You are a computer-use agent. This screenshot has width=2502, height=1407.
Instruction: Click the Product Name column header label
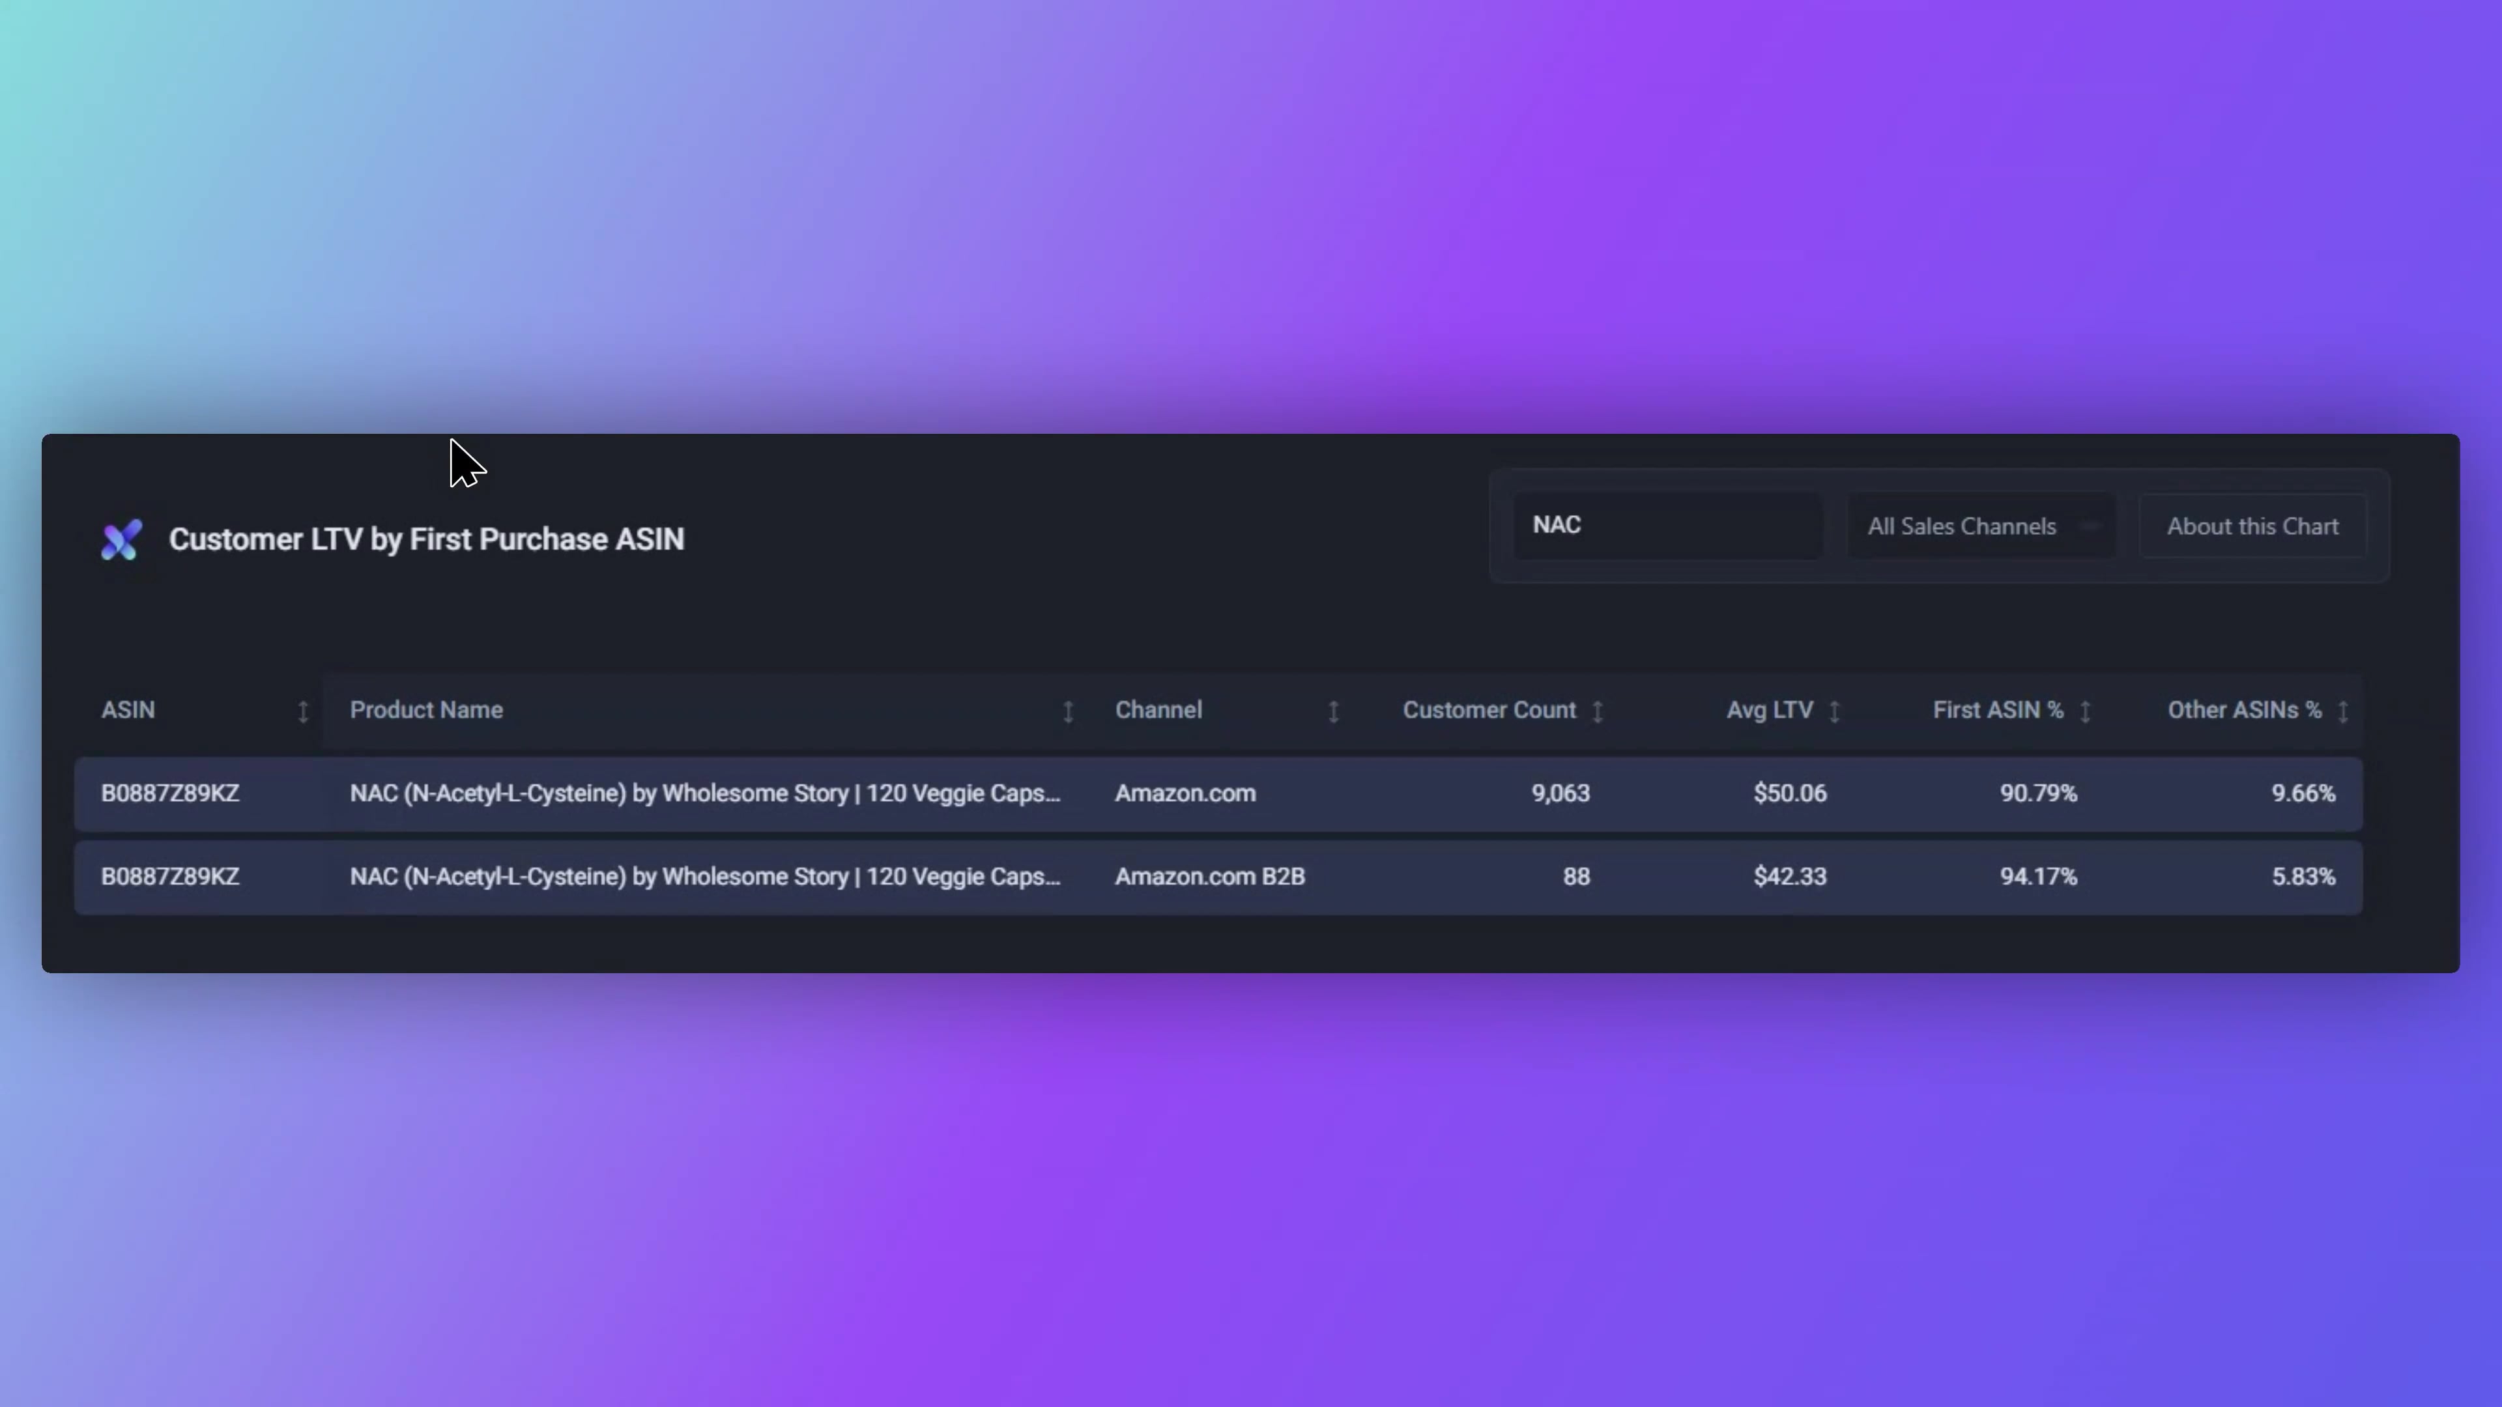(426, 710)
